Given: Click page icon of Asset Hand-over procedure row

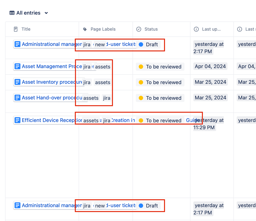Looking at the screenshot, I should click(x=17, y=98).
